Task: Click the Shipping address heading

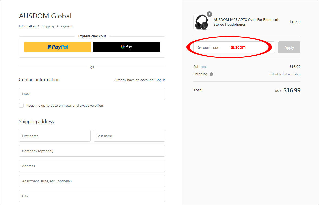Action: coord(36,122)
